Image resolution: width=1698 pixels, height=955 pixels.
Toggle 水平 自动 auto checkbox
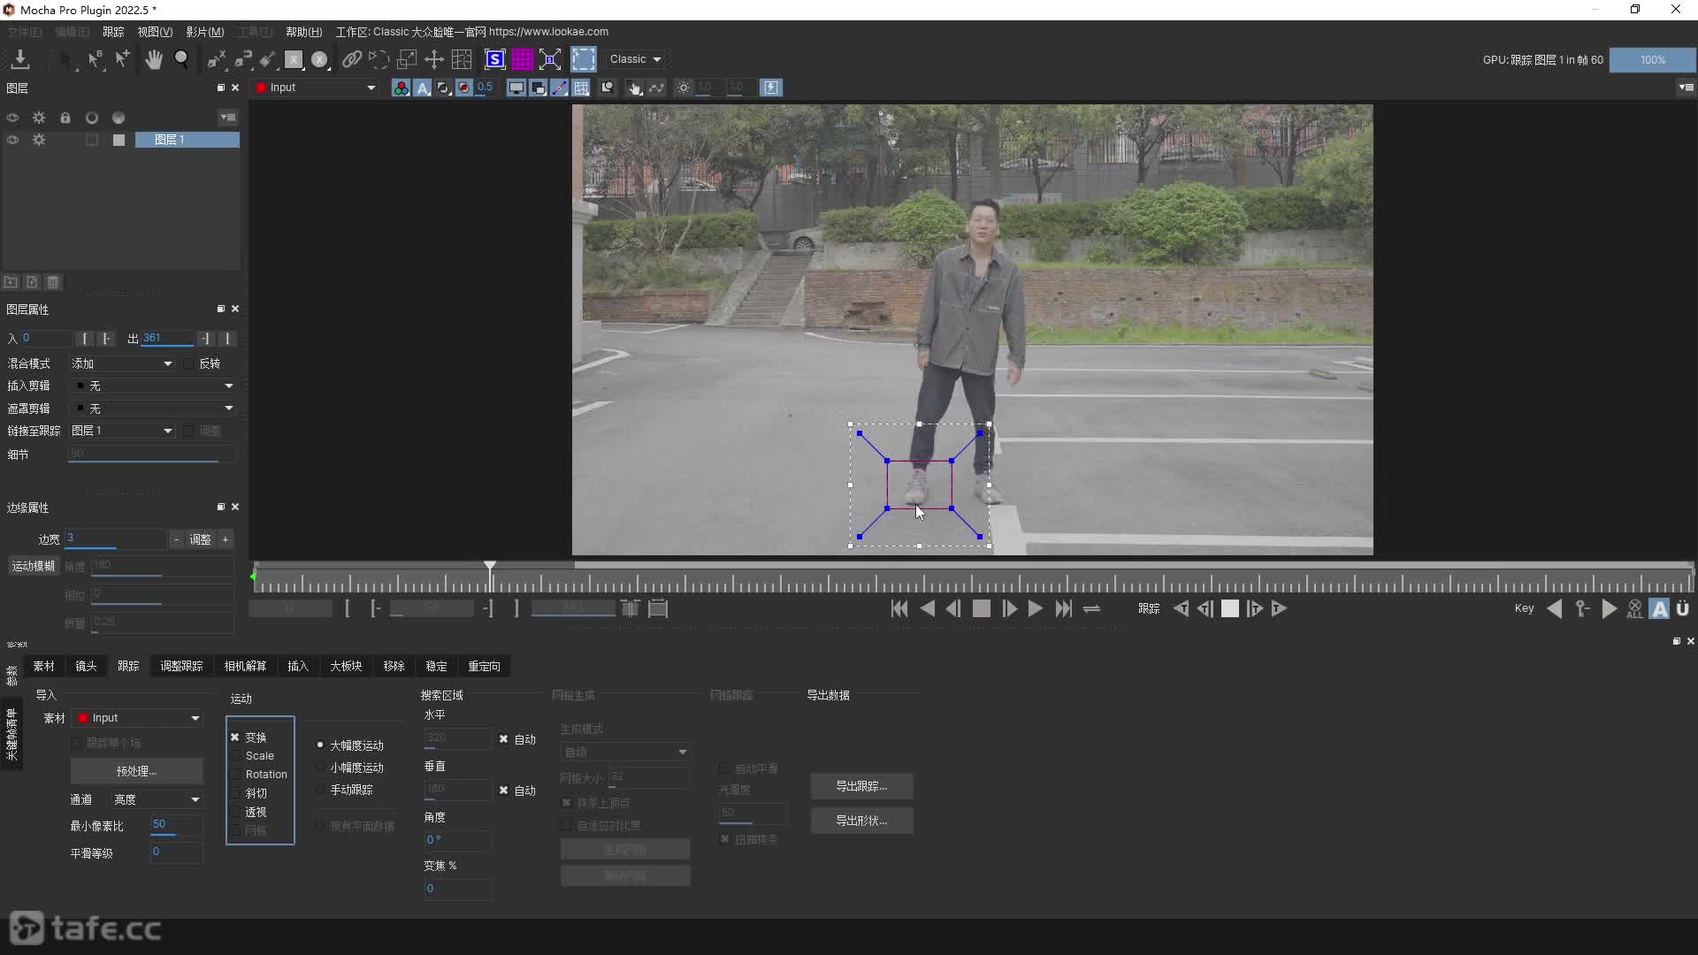coord(503,739)
